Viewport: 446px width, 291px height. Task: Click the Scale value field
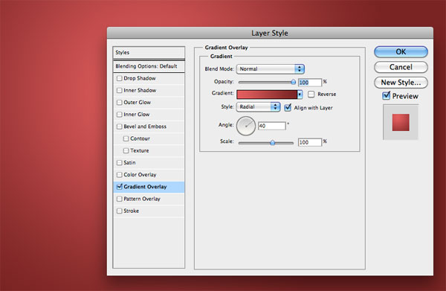[310, 142]
